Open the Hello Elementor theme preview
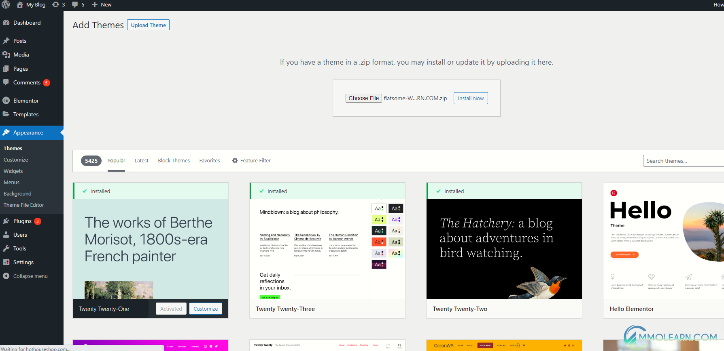Image resolution: width=724 pixels, height=351 pixels. [664, 241]
